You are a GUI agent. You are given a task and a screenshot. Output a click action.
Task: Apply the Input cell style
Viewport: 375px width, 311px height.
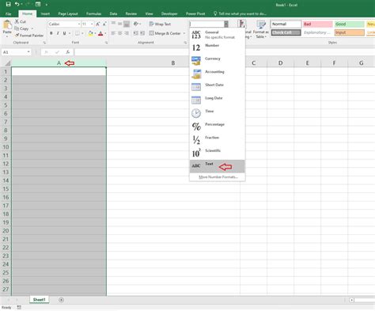coord(349,32)
